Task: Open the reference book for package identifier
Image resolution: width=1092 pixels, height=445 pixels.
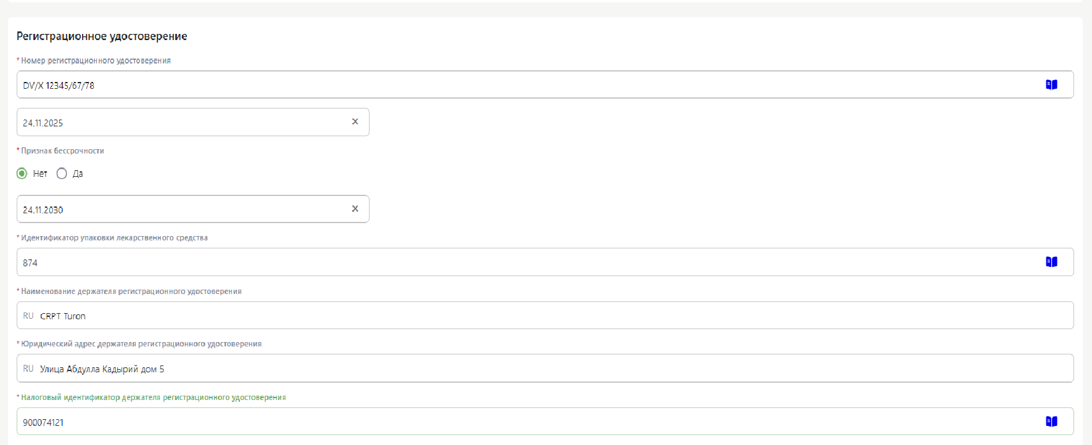Action: pos(1051,262)
